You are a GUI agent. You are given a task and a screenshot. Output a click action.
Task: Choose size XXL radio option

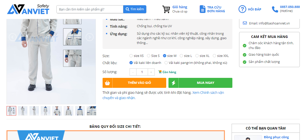(214, 56)
